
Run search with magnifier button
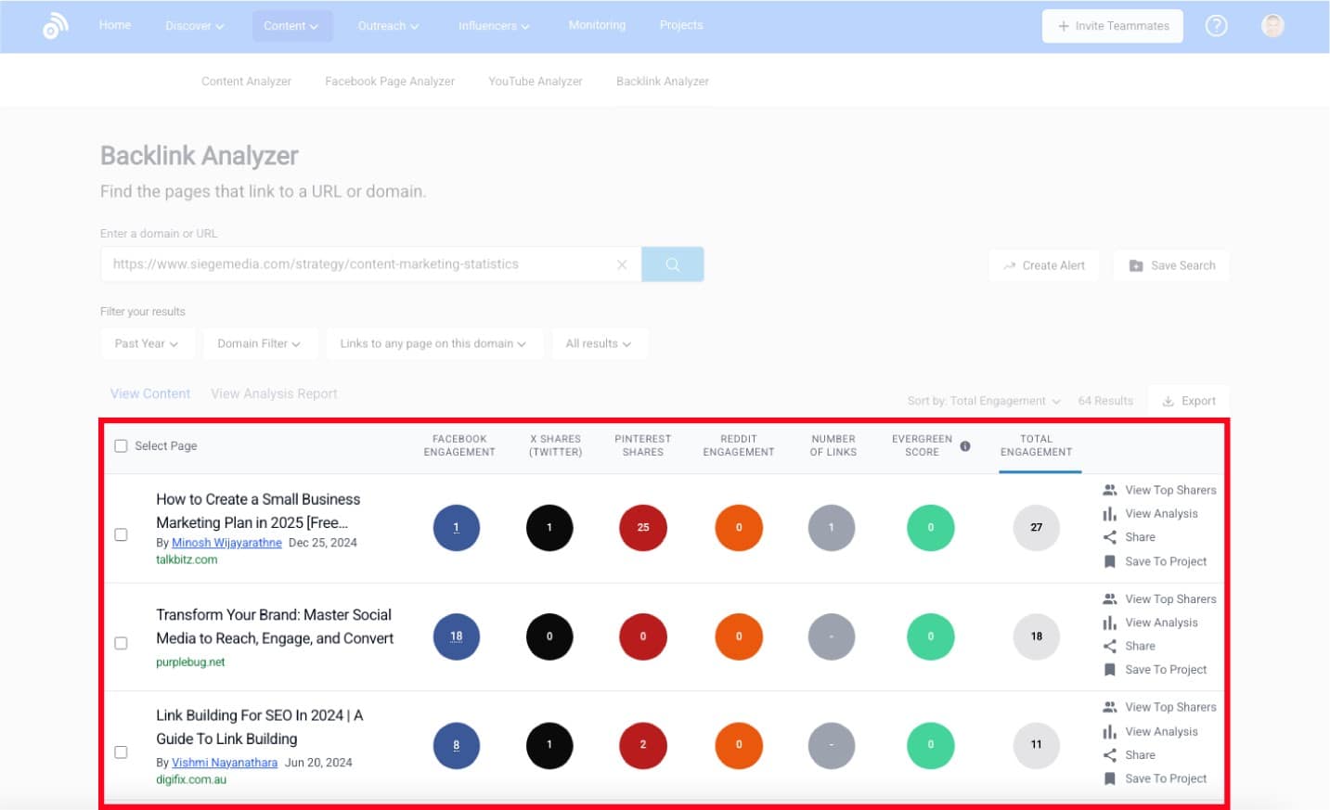pos(672,264)
